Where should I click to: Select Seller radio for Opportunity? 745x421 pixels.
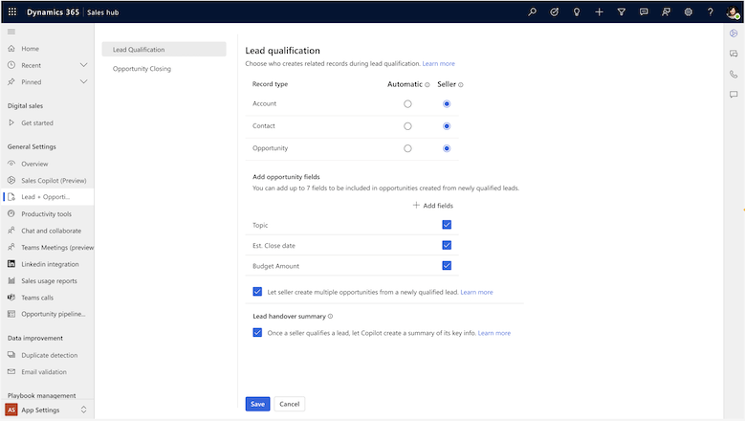click(447, 148)
